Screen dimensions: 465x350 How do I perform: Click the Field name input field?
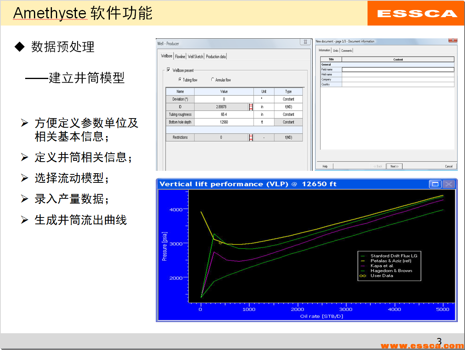pyautogui.click(x=397, y=69)
